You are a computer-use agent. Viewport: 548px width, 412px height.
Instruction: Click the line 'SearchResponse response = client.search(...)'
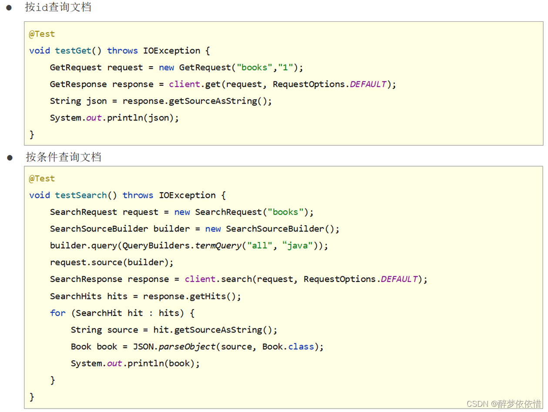pyautogui.click(x=239, y=279)
